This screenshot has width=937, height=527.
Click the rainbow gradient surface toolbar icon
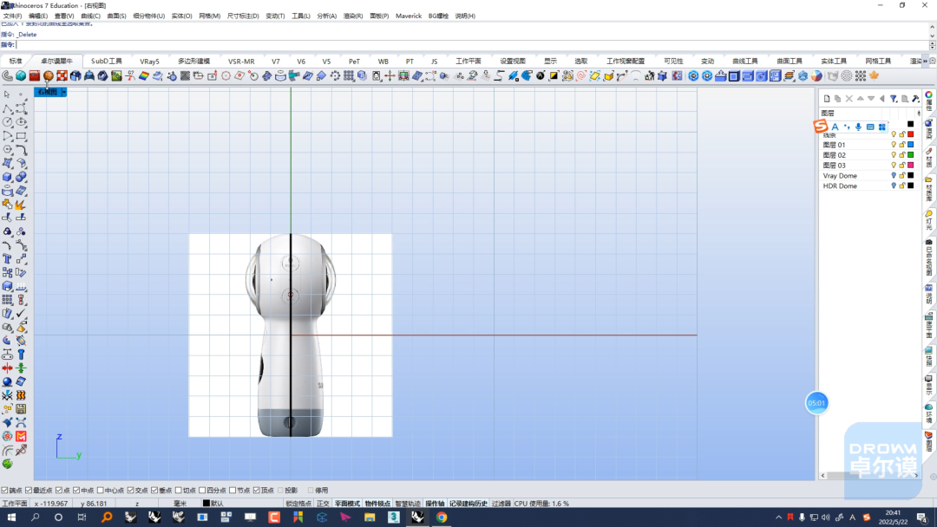pos(144,75)
